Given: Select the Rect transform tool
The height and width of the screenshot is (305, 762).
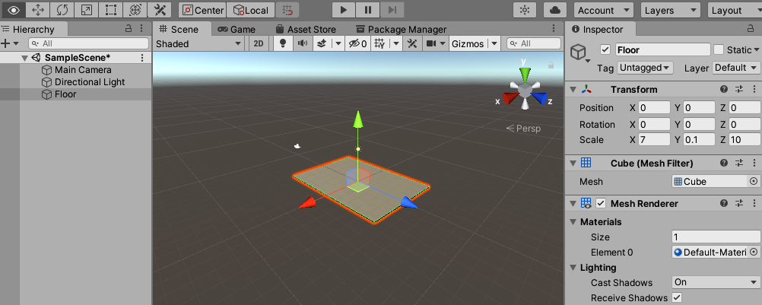Looking at the screenshot, I should (x=110, y=10).
